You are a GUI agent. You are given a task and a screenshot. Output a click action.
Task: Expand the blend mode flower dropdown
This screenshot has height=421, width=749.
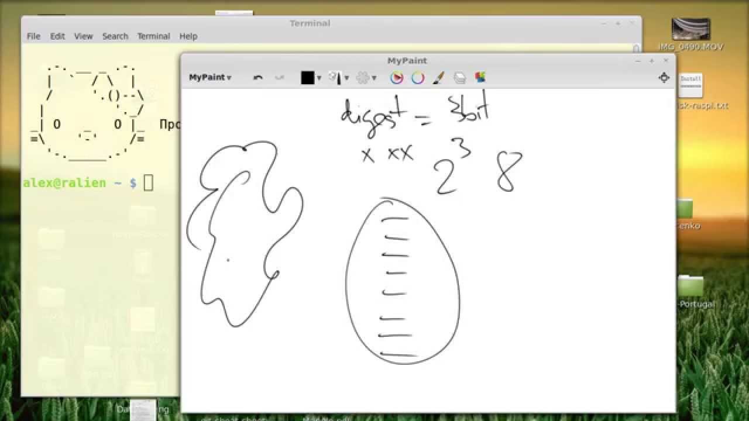pos(374,78)
